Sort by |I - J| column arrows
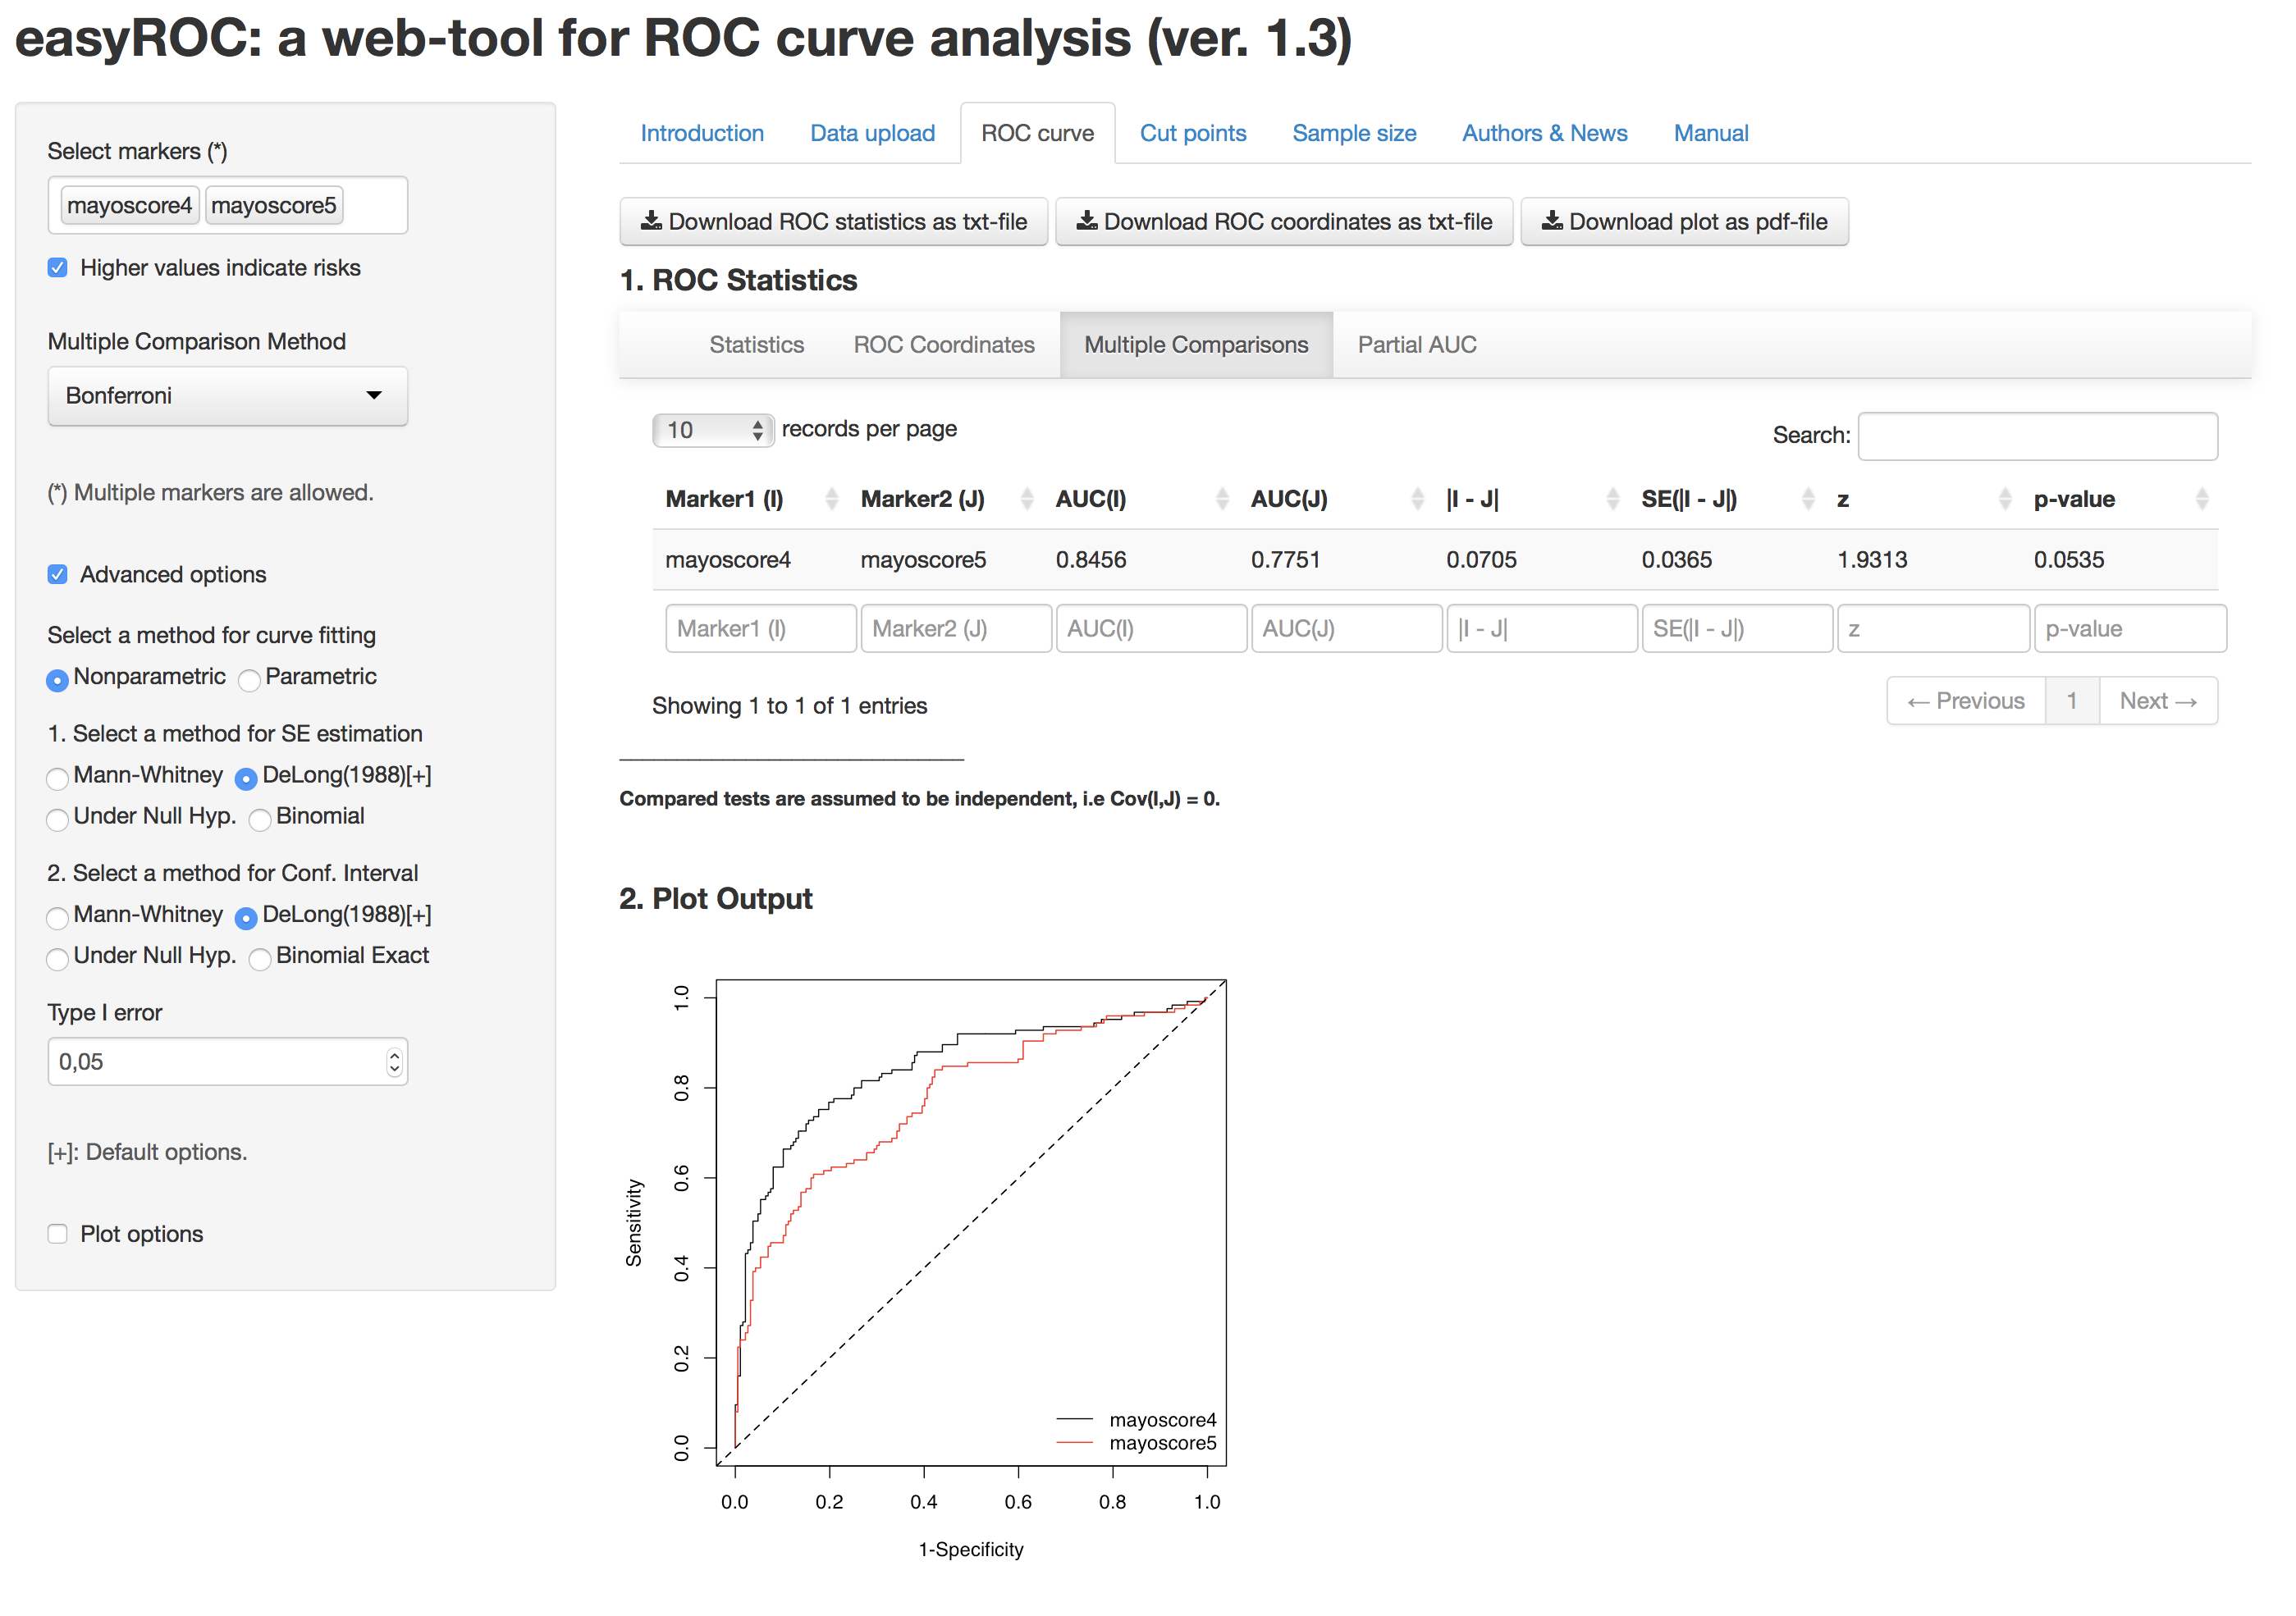2296x1616 pixels. [x=1612, y=500]
